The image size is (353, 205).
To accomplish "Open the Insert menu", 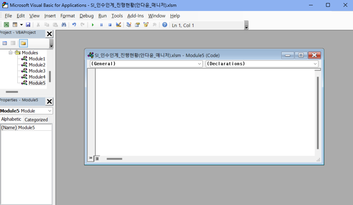I will 50,16.
